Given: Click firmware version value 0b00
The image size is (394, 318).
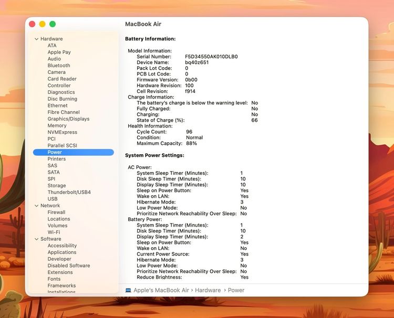Looking at the screenshot, I should click(191, 80).
